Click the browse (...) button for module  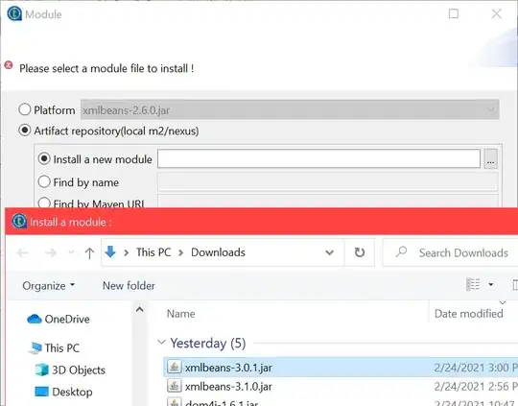[x=490, y=159]
